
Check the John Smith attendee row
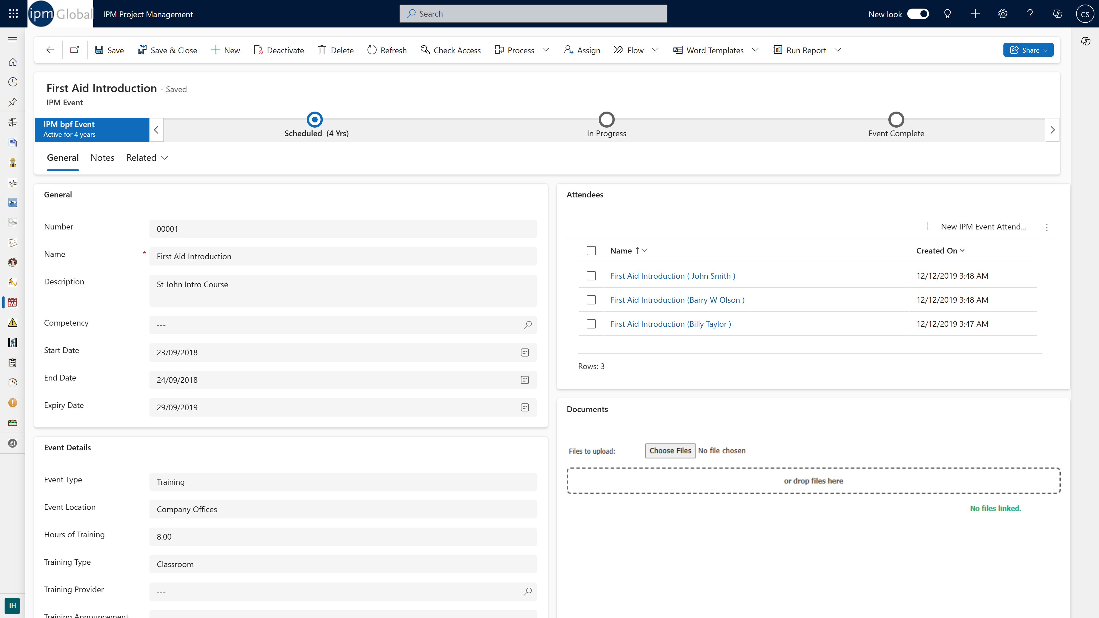591,276
